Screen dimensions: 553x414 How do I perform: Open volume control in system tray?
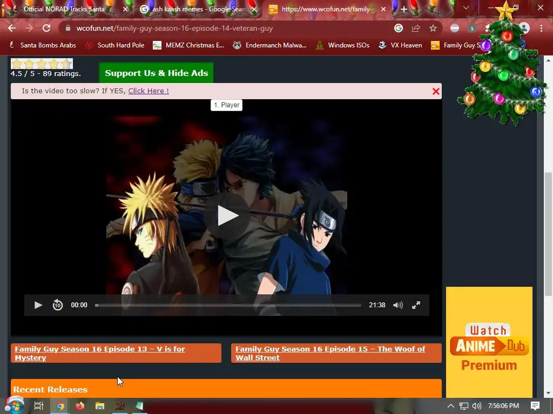click(x=476, y=406)
